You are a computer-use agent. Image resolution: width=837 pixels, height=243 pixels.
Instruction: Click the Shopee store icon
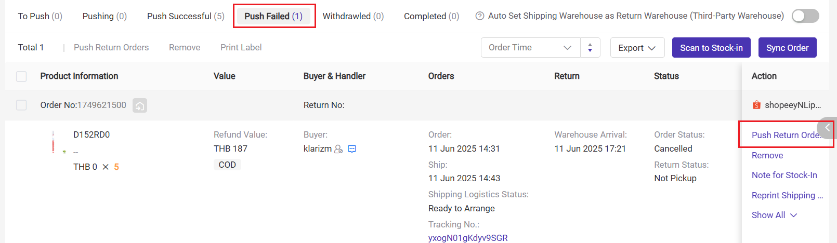[756, 105]
